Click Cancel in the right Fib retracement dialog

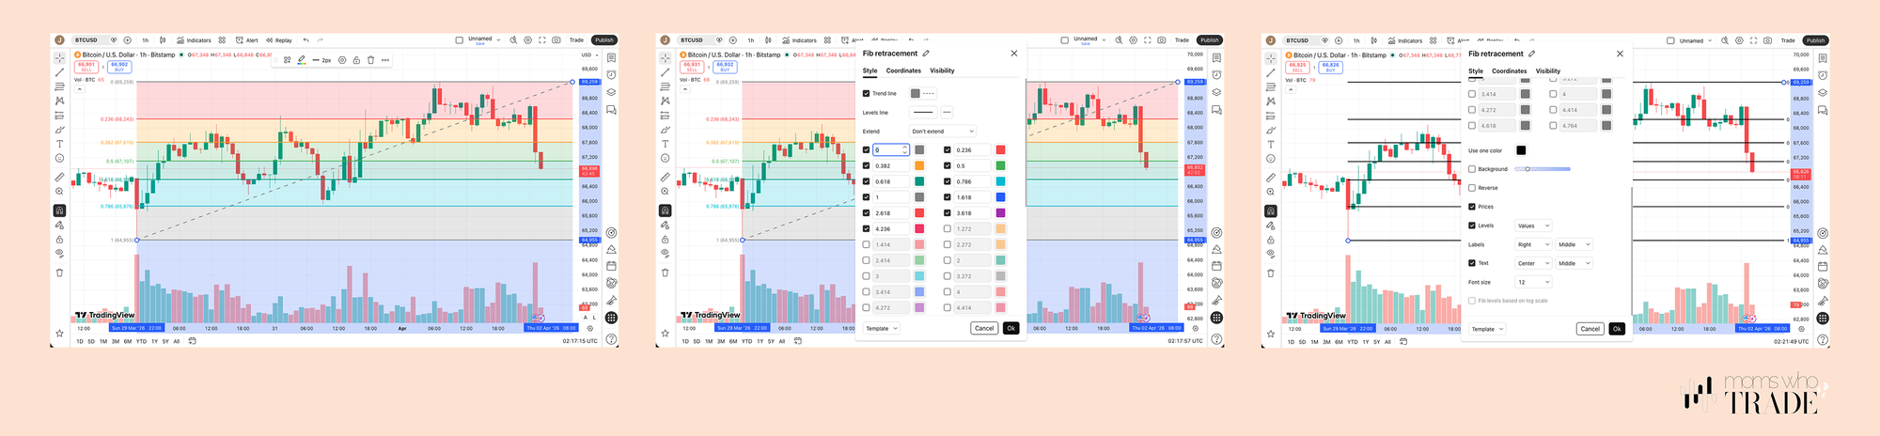[1590, 329]
